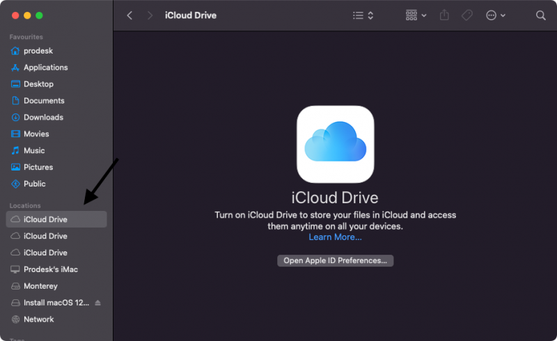Screen dimensions: 557x341
Task: Click the Edit Tags icon
Action: tap(467, 15)
